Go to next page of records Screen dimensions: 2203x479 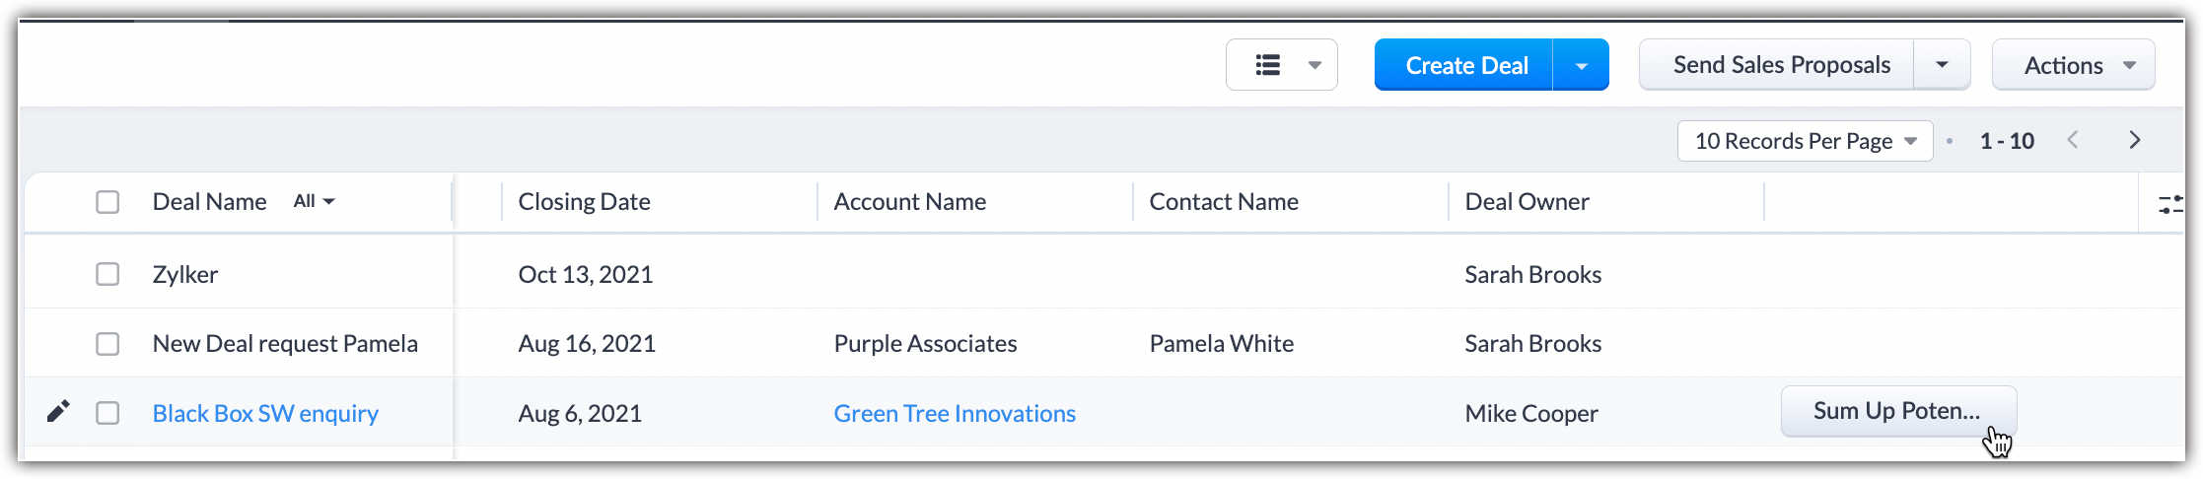pos(2134,141)
